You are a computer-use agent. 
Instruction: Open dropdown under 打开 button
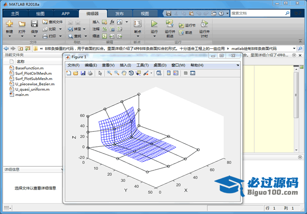pyautogui.click(x=22, y=36)
